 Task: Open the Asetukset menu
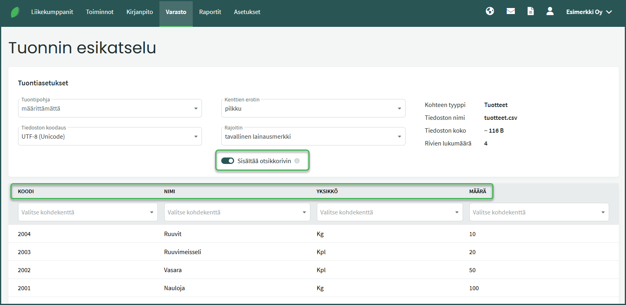pos(247,12)
